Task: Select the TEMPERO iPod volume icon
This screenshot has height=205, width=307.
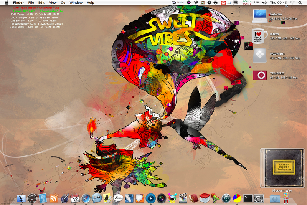Action: pyautogui.click(x=260, y=75)
